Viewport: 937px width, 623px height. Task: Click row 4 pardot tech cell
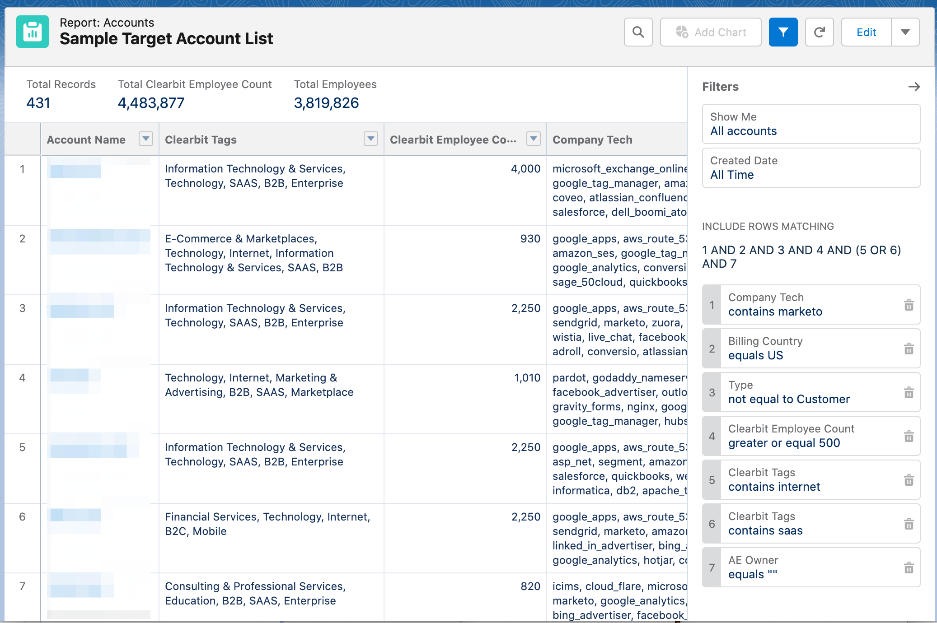[x=617, y=400]
